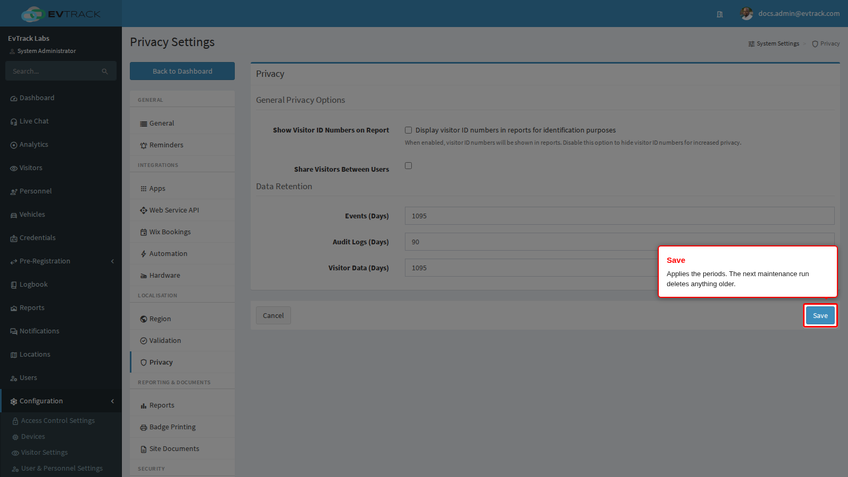This screenshot has width=848, height=477.
Task: Open the book icon in top bar
Action: coord(720,14)
